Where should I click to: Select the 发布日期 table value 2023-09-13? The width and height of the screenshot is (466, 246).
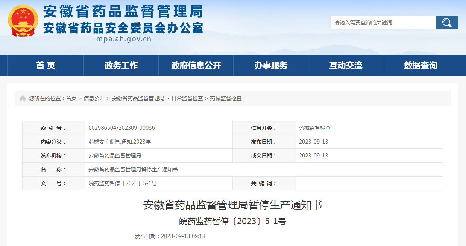tap(314, 142)
